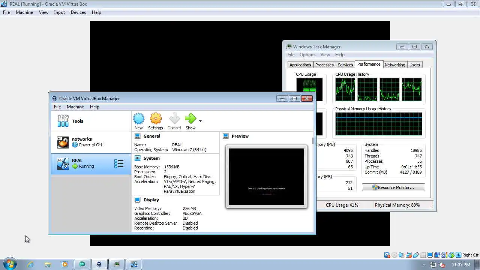The height and width of the screenshot is (270, 480).
Task: Click the Discard arrow icon in the toolbar
Action: [174, 118]
